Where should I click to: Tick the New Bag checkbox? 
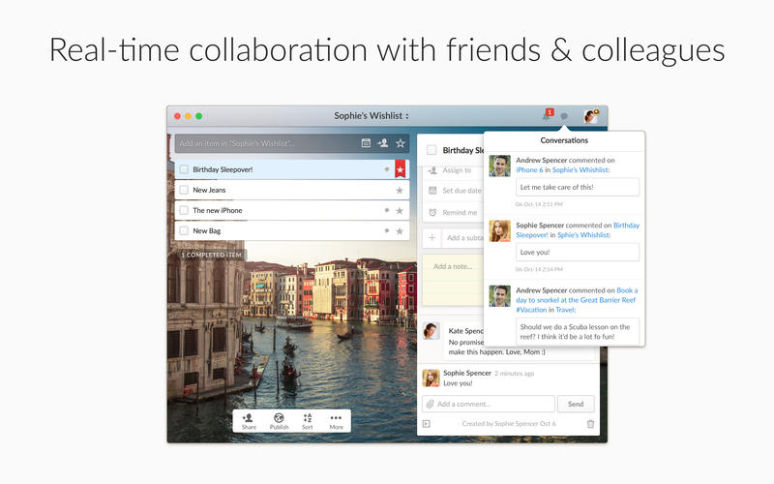(x=184, y=231)
